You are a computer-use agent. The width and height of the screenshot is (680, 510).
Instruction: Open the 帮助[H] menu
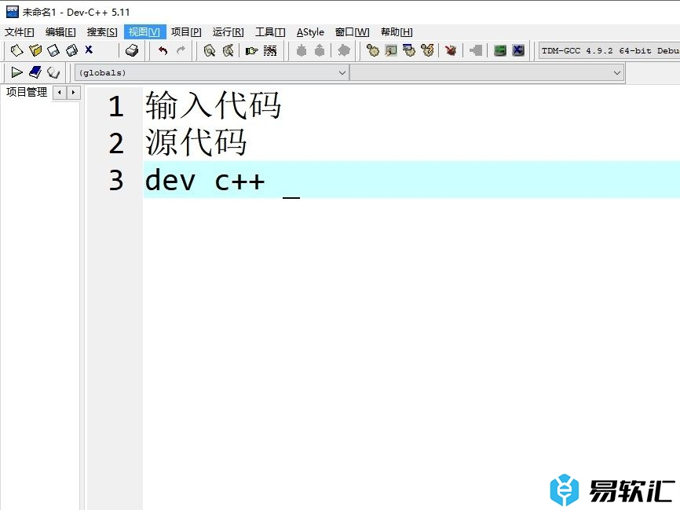click(397, 32)
